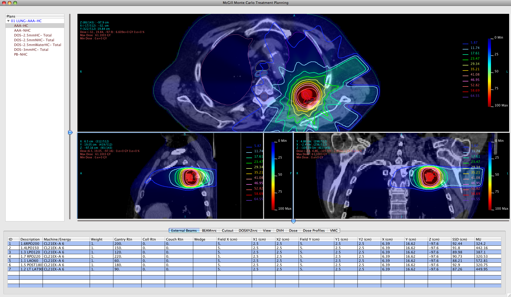511x297 pixels.
Task: Select the DOS-2.5mmHC- Total plan
Action: [33, 35]
